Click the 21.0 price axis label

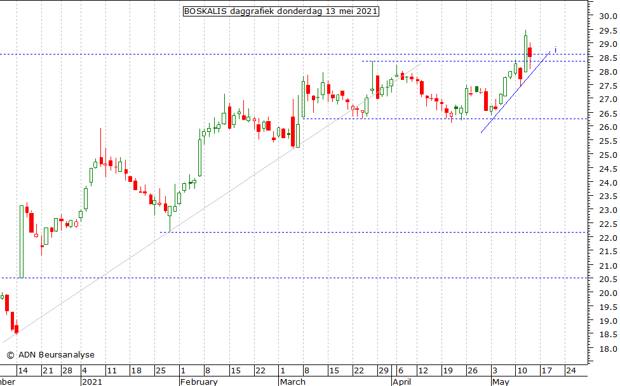[608, 266]
